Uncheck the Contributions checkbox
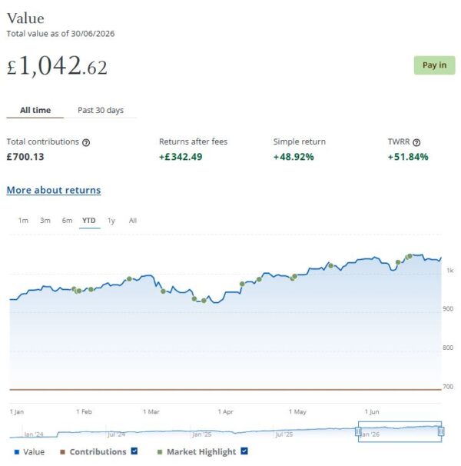Image resolution: width=461 pixels, height=466 pixels. pos(134,451)
